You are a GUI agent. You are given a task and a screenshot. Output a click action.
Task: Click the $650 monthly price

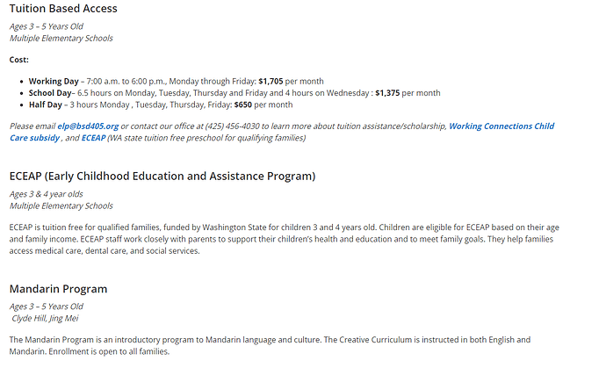(x=239, y=104)
